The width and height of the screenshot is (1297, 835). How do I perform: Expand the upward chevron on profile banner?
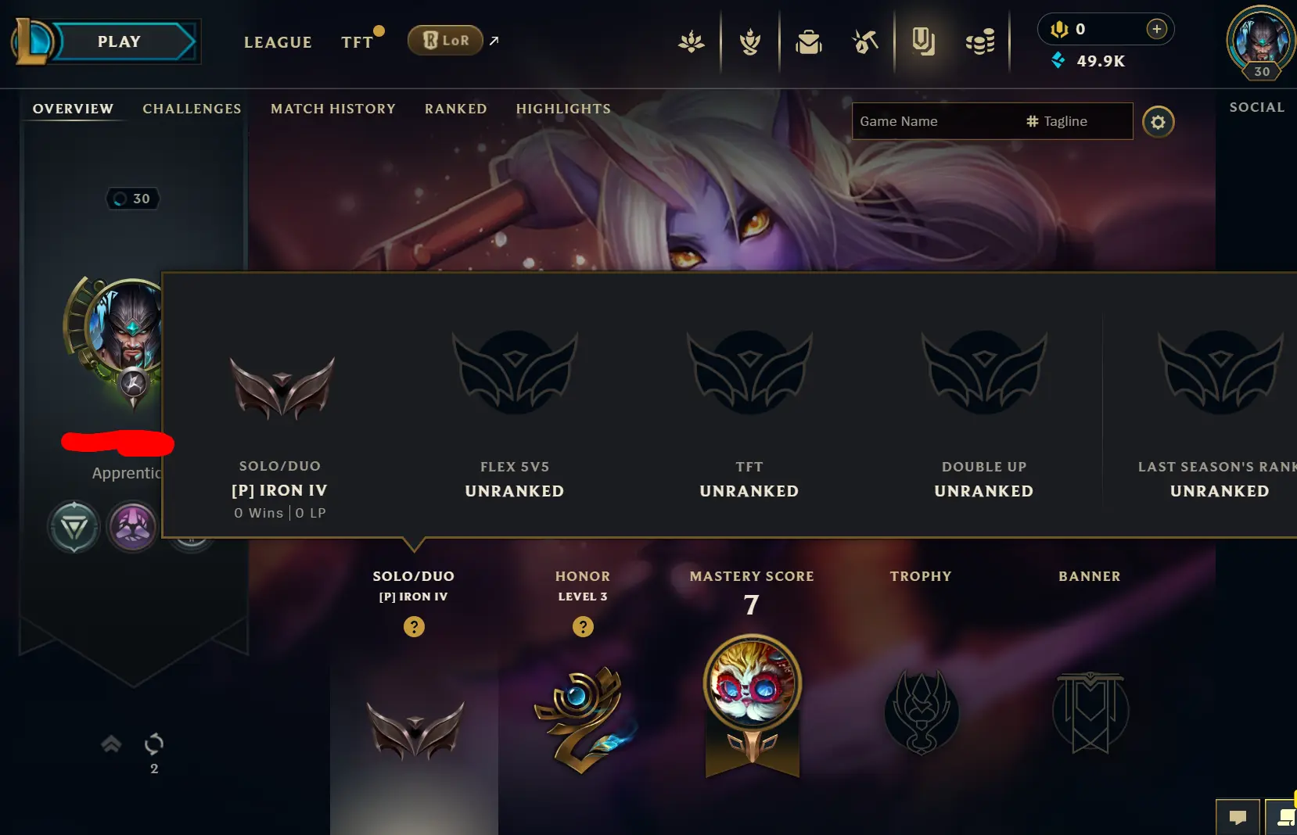[111, 744]
